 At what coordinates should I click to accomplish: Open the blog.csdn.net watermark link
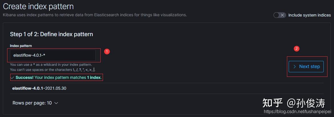pos(297,112)
